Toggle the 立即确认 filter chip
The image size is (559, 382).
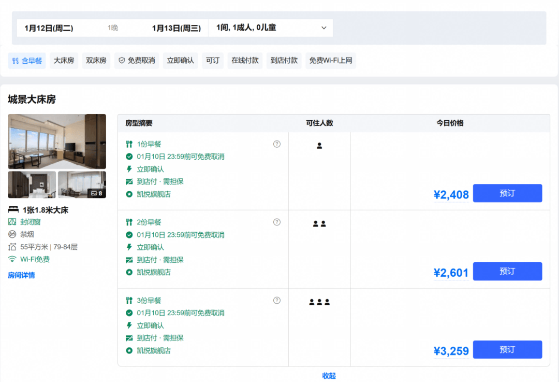181,61
